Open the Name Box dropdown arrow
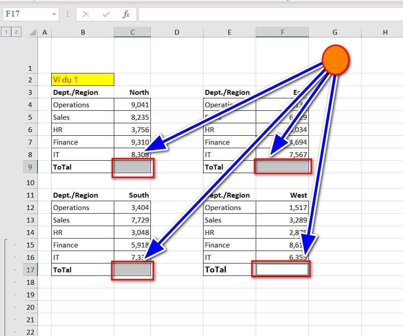This screenshot has width=403, height=336. pyautogui.click(x=54, y=14)
